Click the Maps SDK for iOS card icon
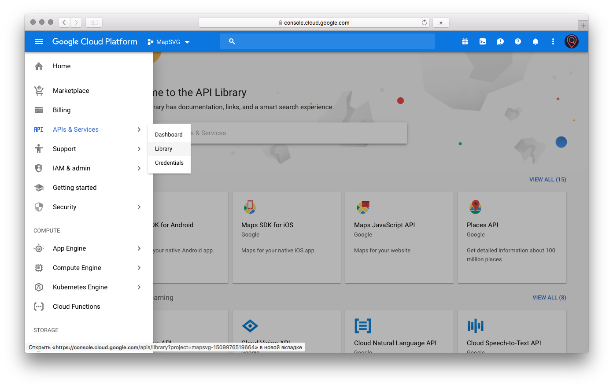The height and width of the screenshot is (388, 613). click(x=250, y=207)
